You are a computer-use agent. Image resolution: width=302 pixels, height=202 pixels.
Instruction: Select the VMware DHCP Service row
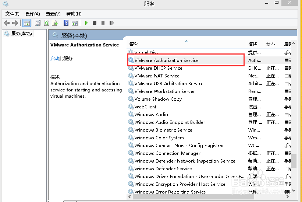(209, 68)
